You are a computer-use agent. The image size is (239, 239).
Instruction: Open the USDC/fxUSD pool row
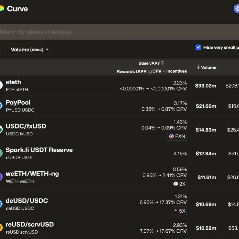click(x=26, y=126)
